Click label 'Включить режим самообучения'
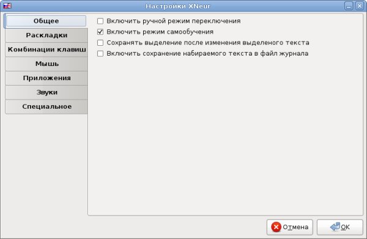This screenshot has width=367, height=239. click(x=160, y=32)
